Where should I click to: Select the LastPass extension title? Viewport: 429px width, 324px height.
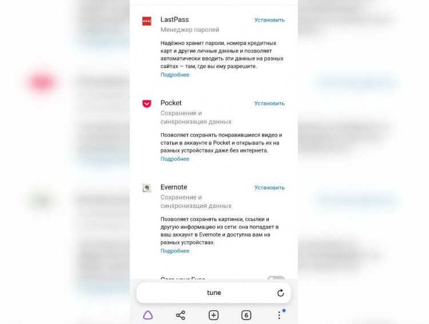point(174,19)
